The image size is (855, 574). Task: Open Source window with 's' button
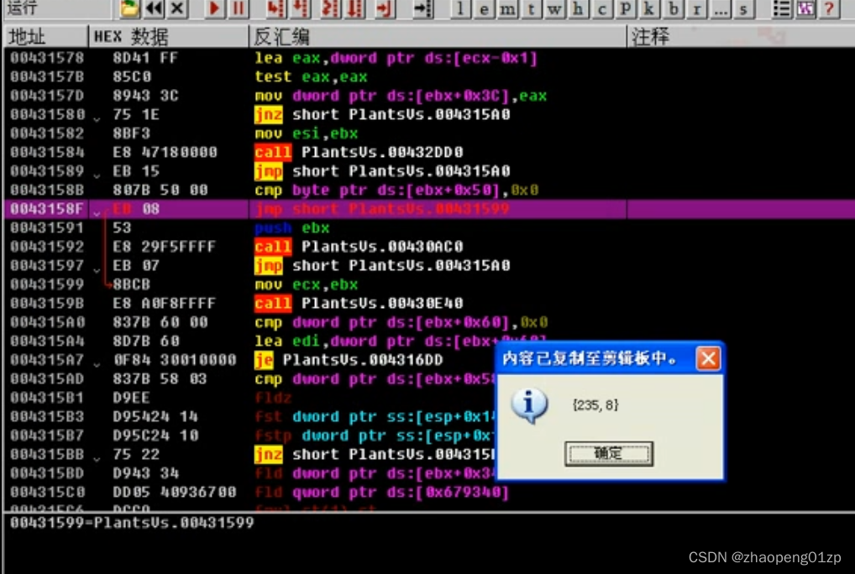[744, 8]
